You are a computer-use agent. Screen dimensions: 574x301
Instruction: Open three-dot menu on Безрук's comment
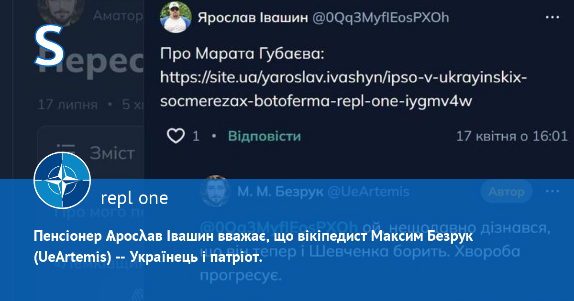[x=552, y=192]
